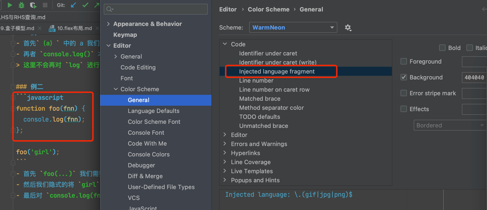Click the gray Stop square icon
Screen dimensions: 487x210
45,5
